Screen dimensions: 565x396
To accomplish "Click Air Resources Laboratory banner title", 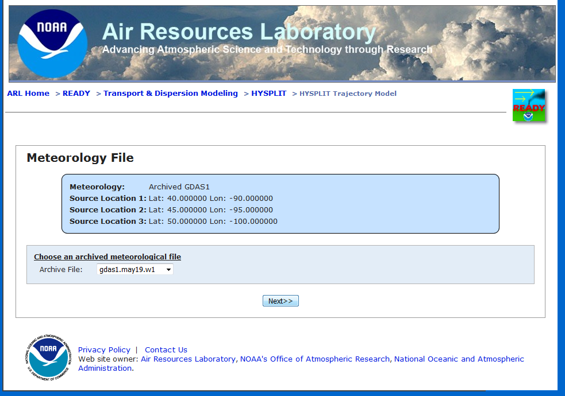I will coord(239,32).
